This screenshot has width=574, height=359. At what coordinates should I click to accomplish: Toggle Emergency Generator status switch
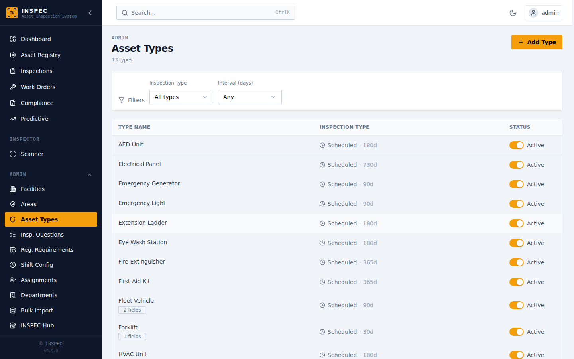(x=517, y=184)
